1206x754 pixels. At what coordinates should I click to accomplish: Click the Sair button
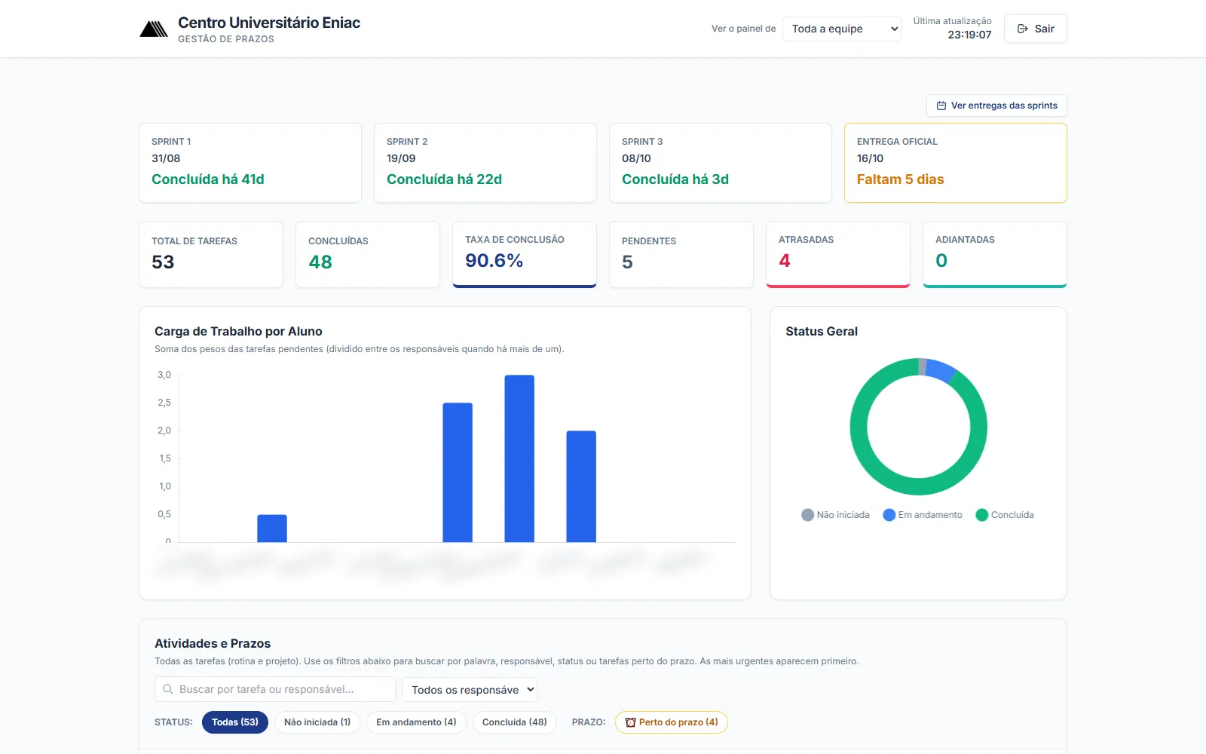(x=1036, y=29)
